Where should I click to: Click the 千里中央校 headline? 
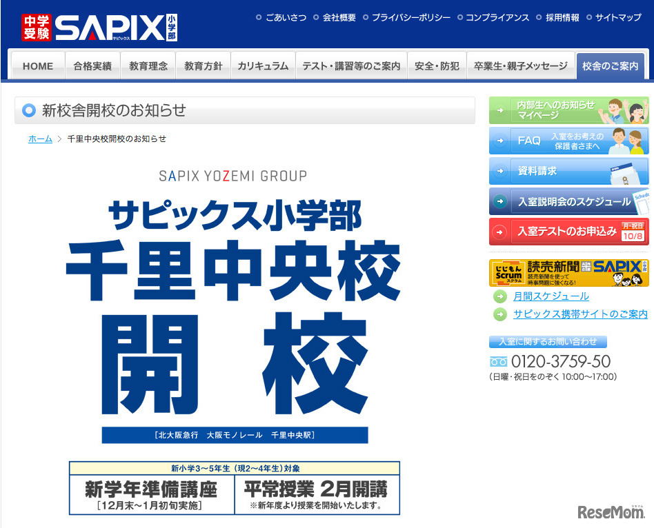[234, 270]
